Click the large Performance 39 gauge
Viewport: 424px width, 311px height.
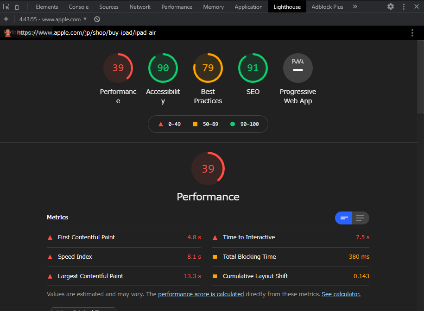point(208,168)
